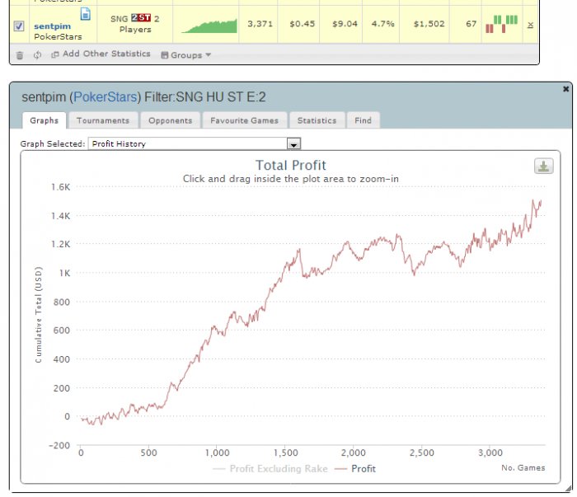Open sentpim's notes document icon
Viewport: 577px width, 497px height.
pos(86,14)
